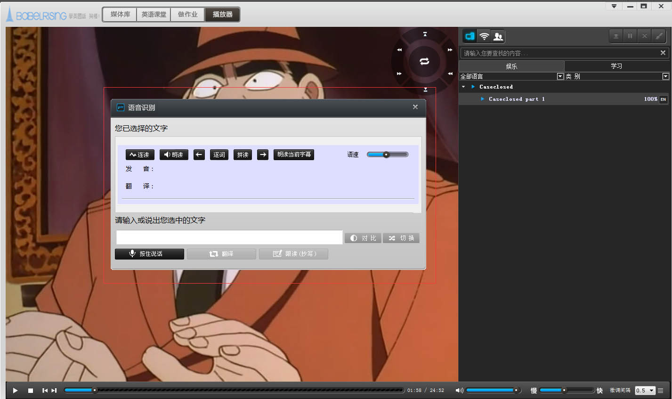Click upper-left rewind arrows on the dial
The height and width of the screenshot is (399, 672).
pos(399,49)
